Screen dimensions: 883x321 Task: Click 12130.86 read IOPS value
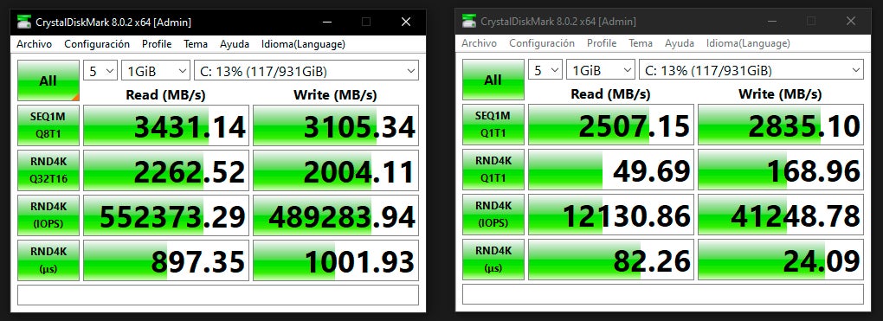tap(611, 215)
